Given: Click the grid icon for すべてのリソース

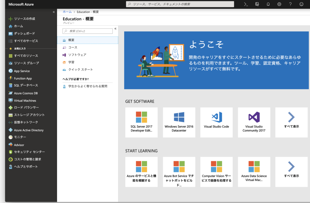Looking at the screenshot, I should (11, 56).
